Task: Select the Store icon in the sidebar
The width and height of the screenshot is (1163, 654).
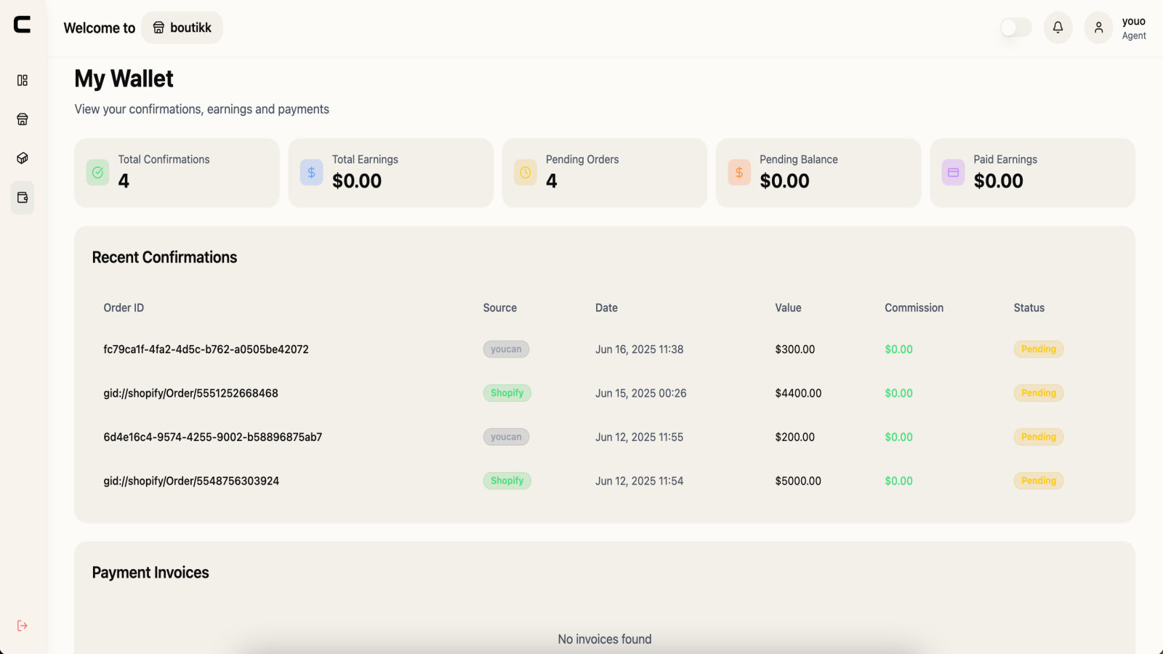Action: click(22, 118)
